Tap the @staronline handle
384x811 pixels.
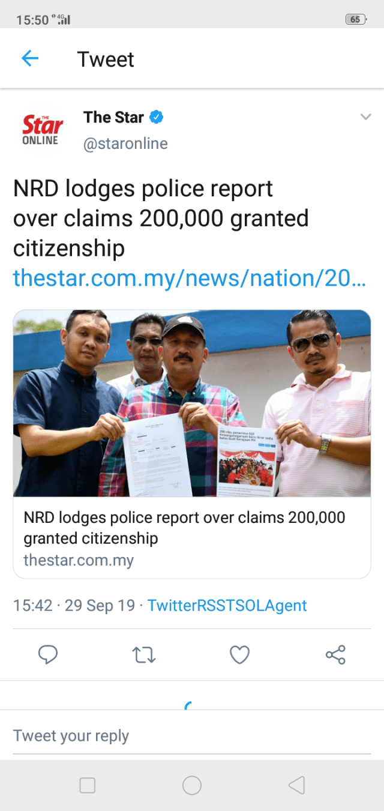125,144
